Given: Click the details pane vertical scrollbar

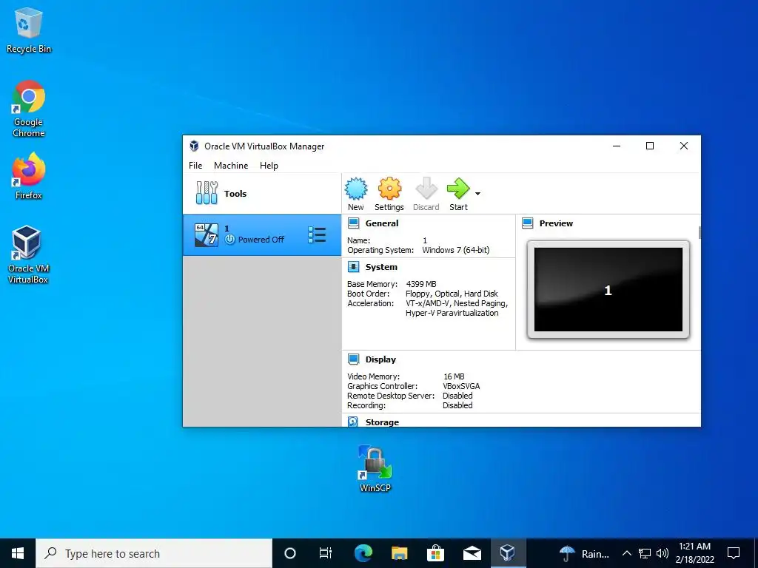Looking at the screenshot, I should pos(699,233).
